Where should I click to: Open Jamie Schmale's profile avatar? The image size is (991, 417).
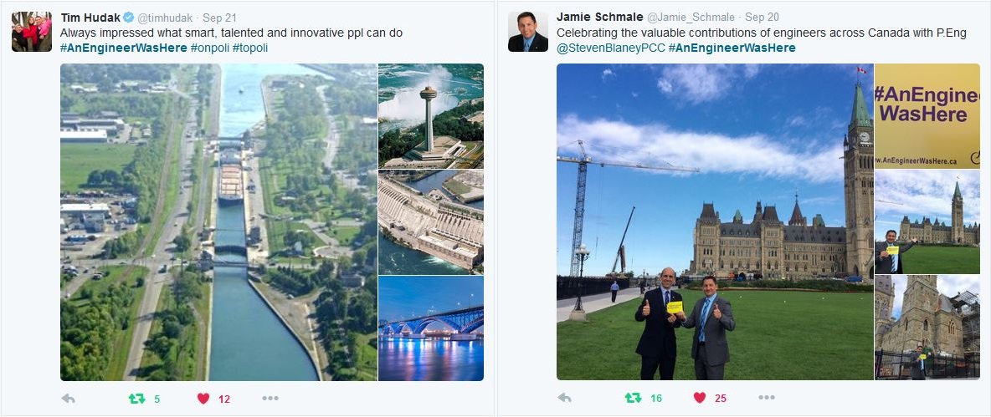point(528,32)
